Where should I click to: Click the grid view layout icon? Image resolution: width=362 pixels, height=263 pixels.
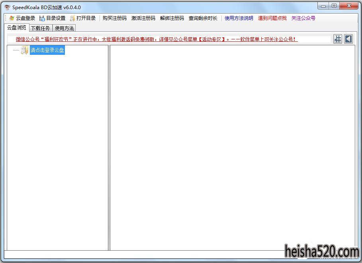338,39
